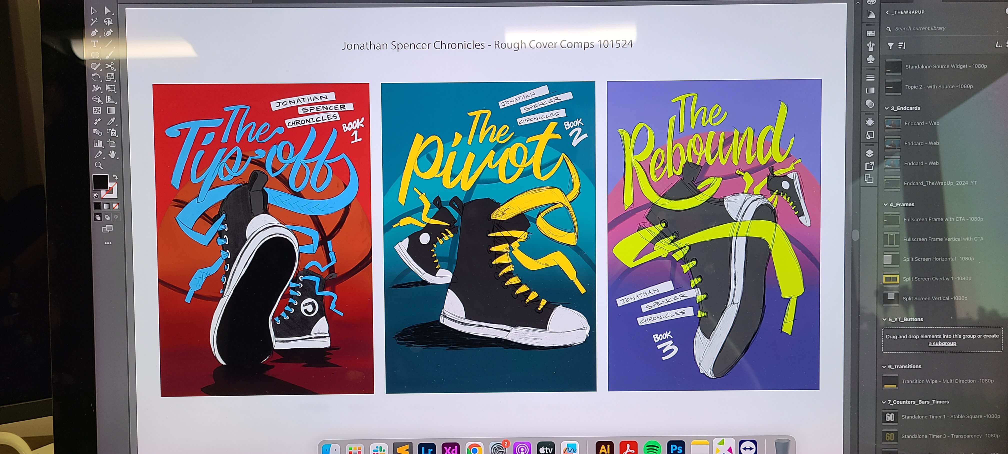Click the black fill color swatch
This screenshot has width=1008, height=454.
pyautogui.click(x=100, y=182)
